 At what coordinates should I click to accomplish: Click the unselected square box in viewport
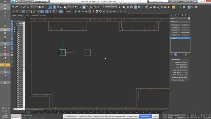click(87, 53)
